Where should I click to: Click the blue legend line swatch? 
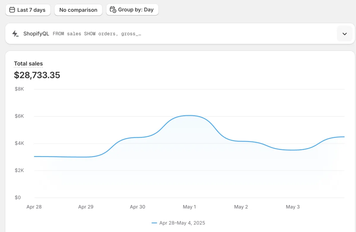click(154, 223)
